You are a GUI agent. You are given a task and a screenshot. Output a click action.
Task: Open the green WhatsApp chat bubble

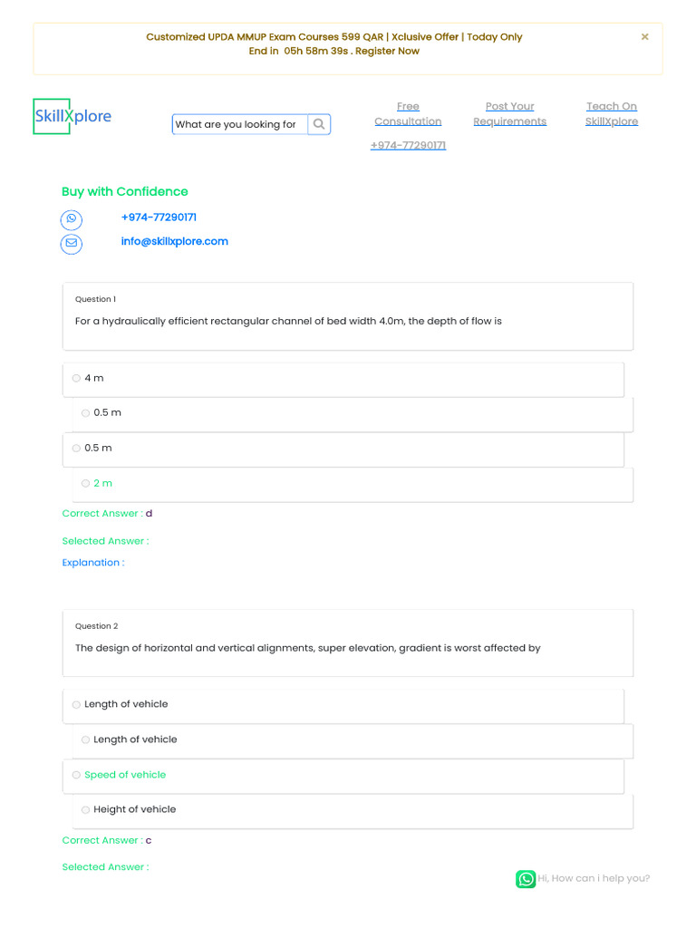coord(526,879)
